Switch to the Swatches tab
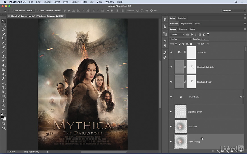 coord(182,18)
